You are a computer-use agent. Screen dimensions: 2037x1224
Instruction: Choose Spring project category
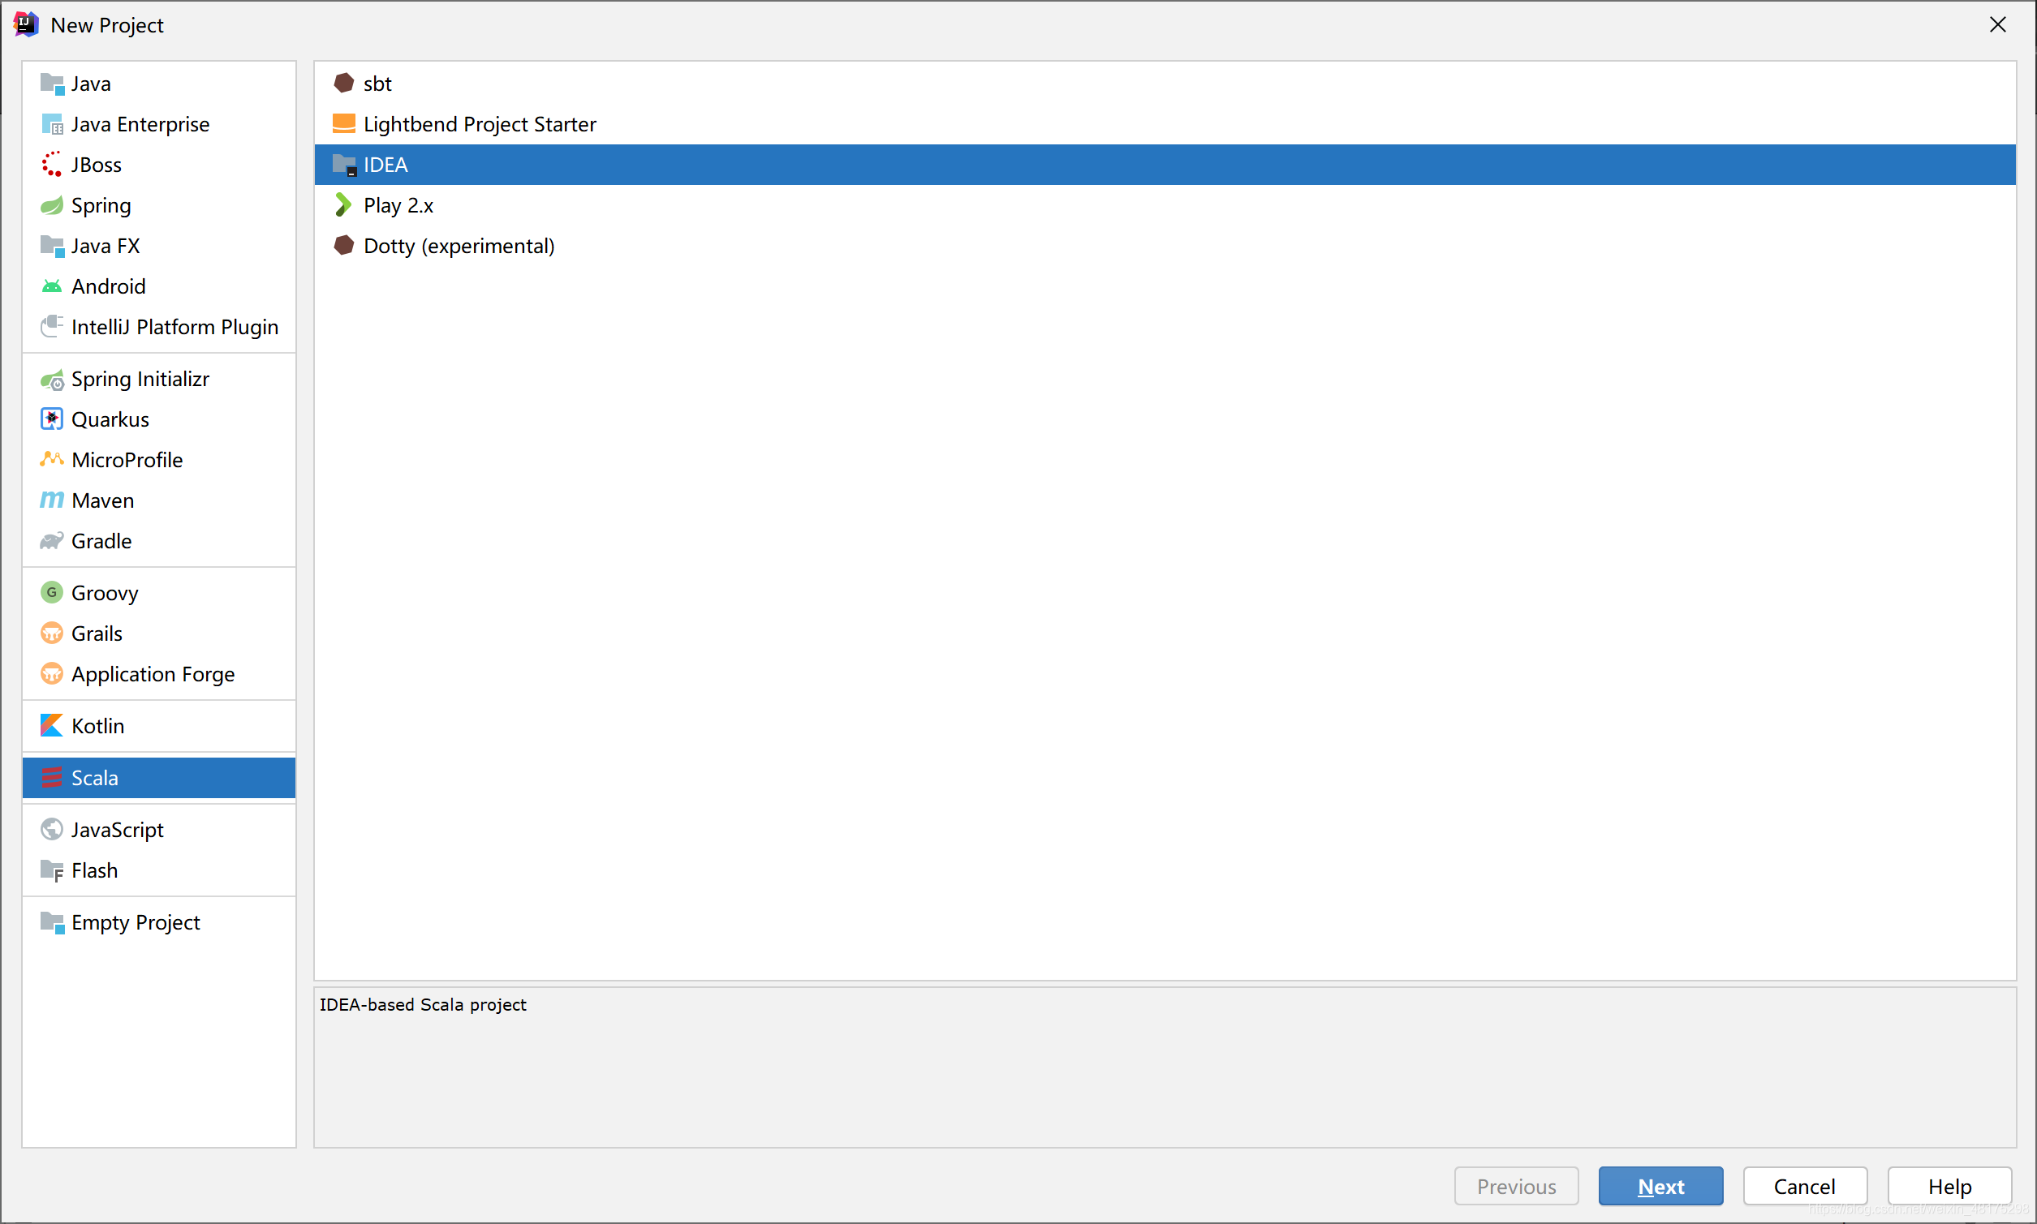(159, 204)
